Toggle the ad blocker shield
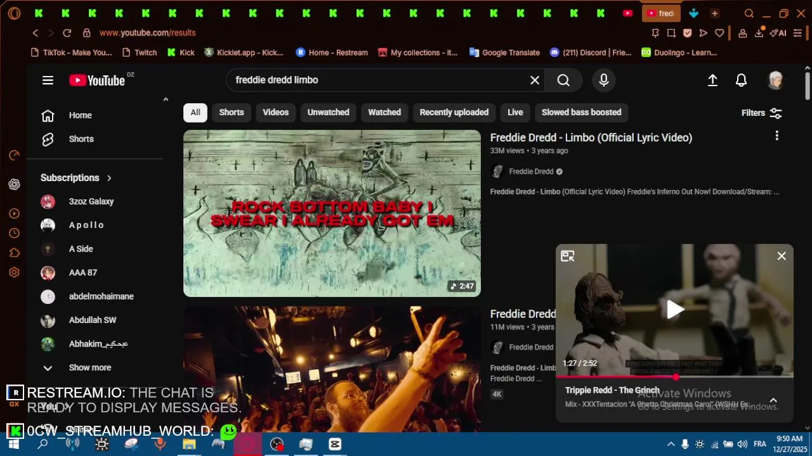Image resolution: width=812 pixels, height=456 pixels. (687, 33)
